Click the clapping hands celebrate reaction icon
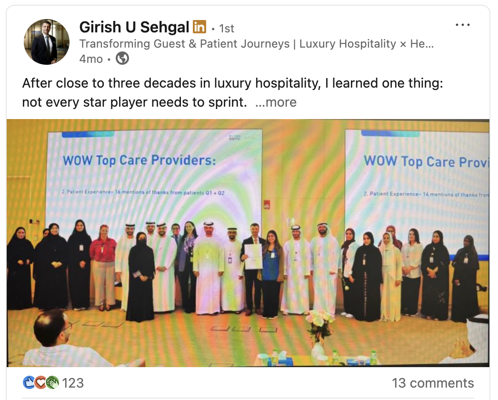This screenshot has width=498, height=400. [x=52, y=382]
